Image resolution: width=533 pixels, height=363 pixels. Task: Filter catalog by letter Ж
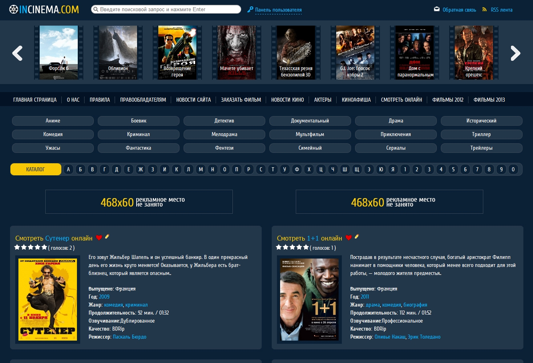coord(141,169)
